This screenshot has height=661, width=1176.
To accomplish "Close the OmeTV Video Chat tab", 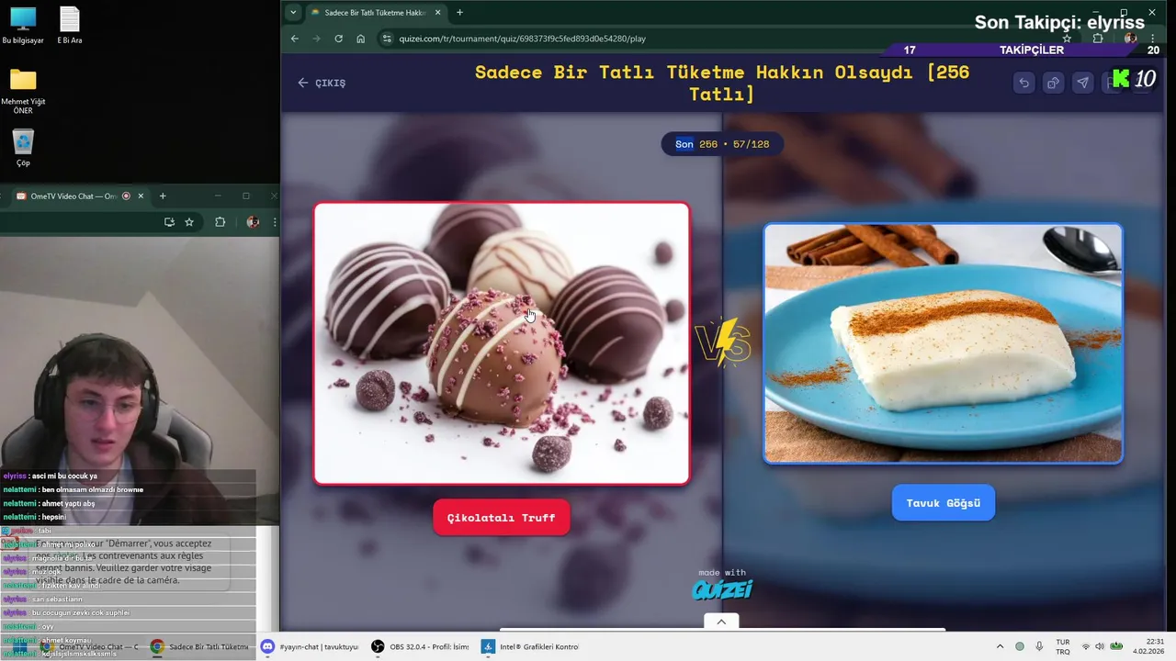I will click(141, 196).
